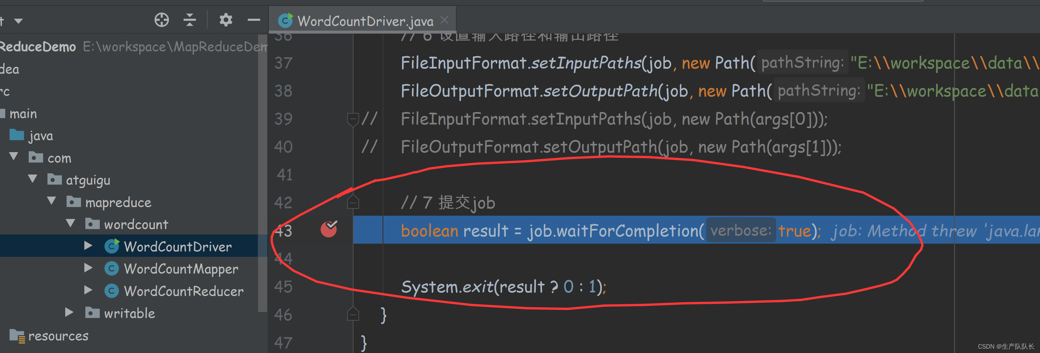
Task: Expand the writable package node
Action: 69,312
